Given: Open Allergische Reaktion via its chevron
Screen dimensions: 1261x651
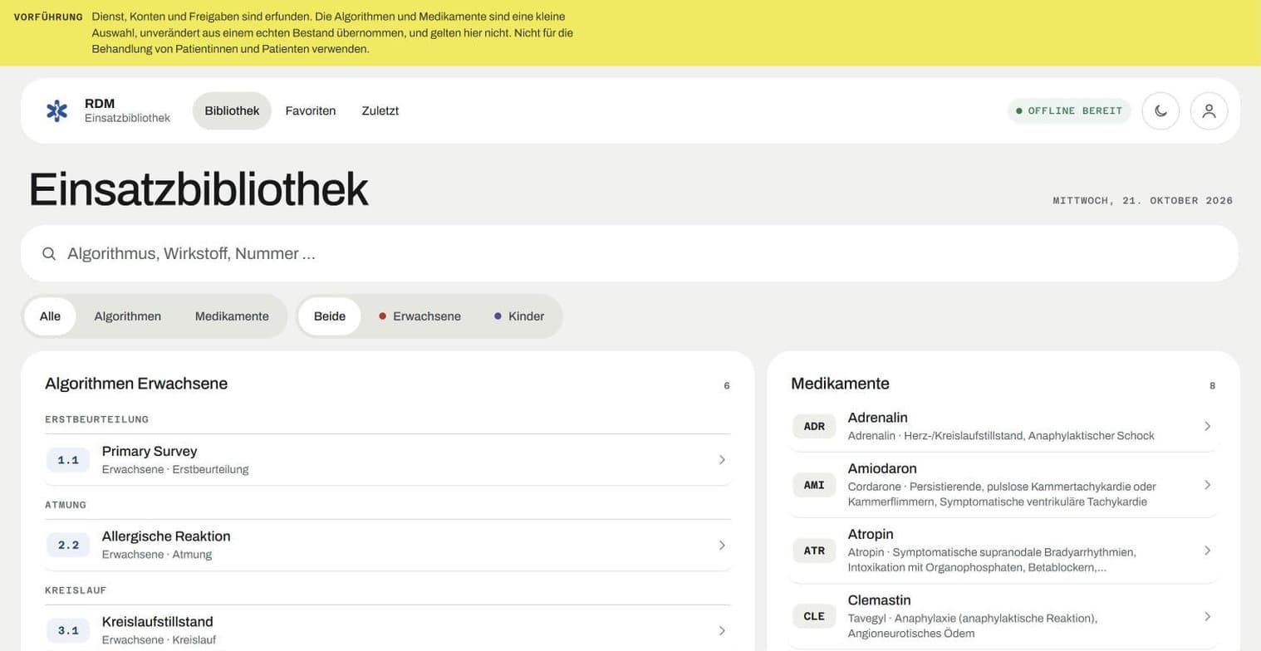Looking at the screenshot, I should [x=722, y=546].
